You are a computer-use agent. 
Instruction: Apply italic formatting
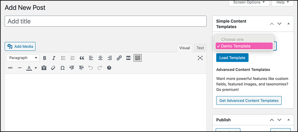pyautogui.click(x=54, y=58)
